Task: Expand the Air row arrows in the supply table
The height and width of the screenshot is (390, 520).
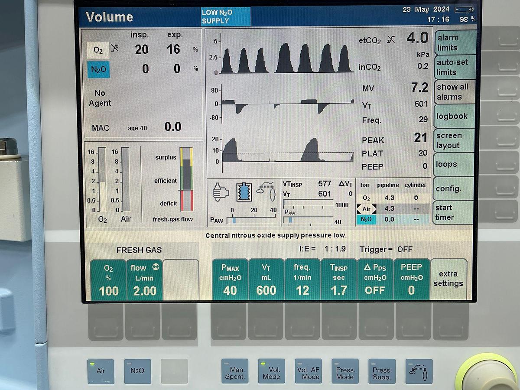Action: (367, 208)
